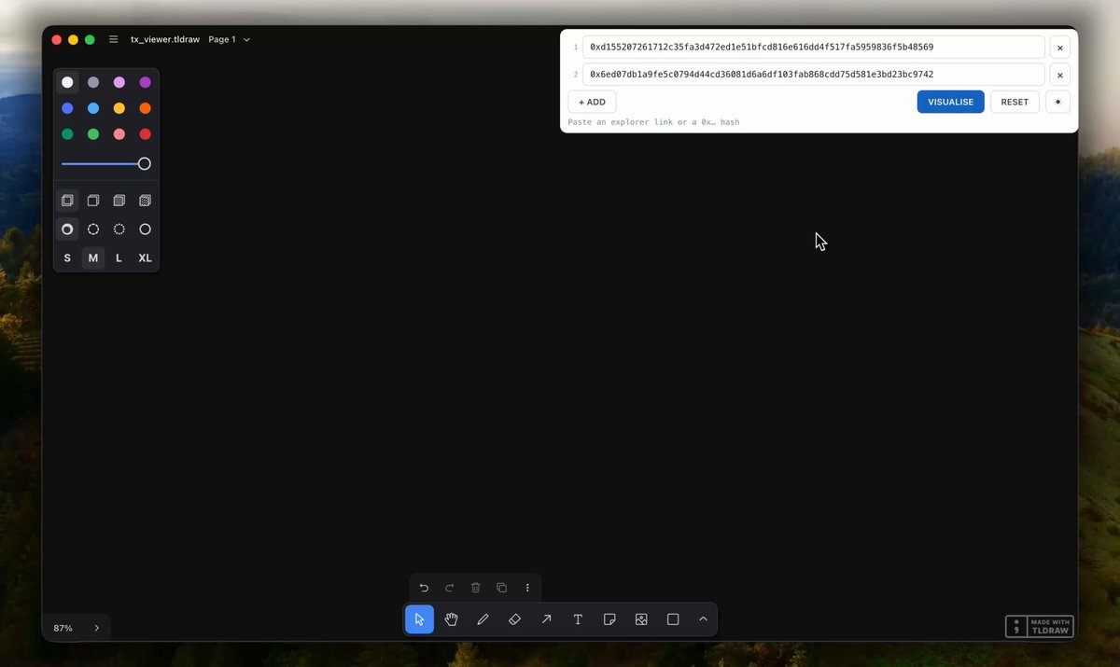This screenshot has height=667, width=1120.
Task: Remove hash row 2 with its X
Action: 1059,75
